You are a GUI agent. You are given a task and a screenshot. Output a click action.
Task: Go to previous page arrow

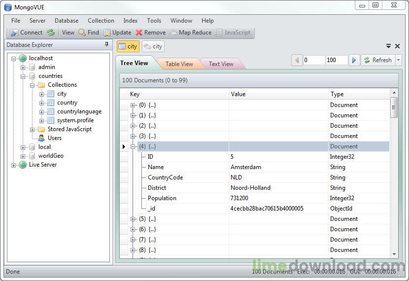[297, 60]
